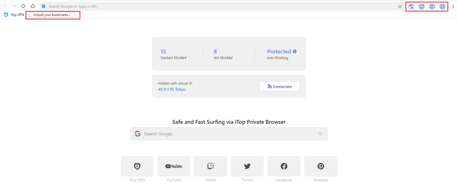Reload the page
This screenshot has width=457, height=195.
tap(24, 6)
